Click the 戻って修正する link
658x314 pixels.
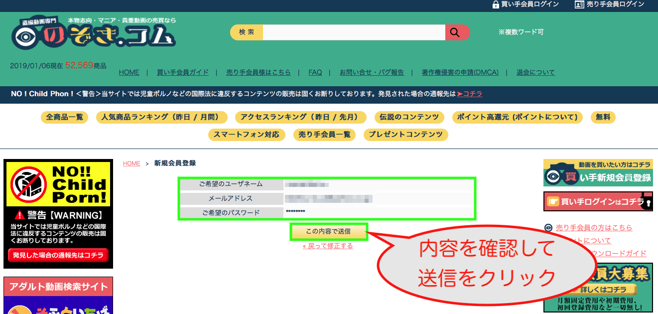(328, 246)
